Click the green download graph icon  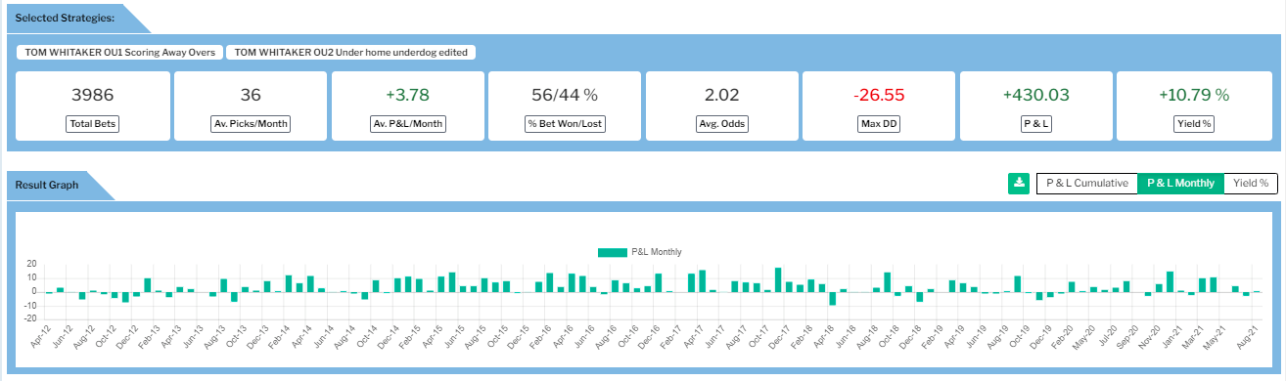pos(1018,183)
